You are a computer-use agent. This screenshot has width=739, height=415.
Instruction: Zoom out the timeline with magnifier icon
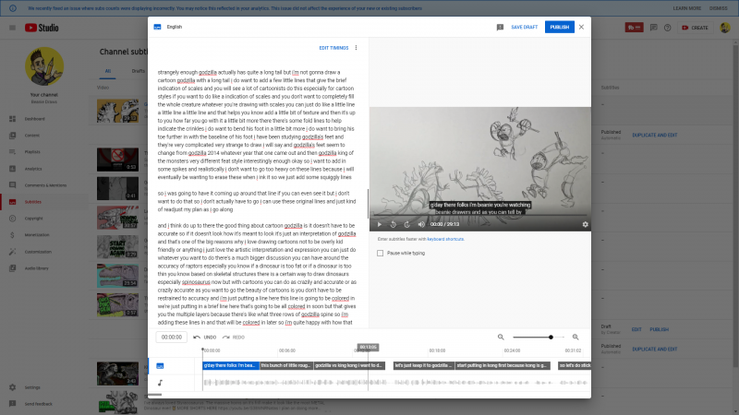click(502, 338)
